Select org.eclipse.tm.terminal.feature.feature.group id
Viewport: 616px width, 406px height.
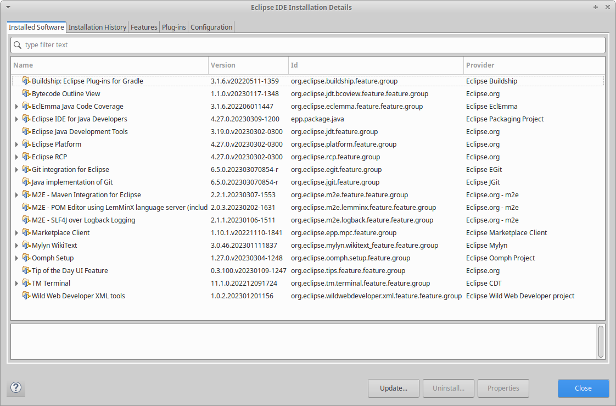(360, 283)
